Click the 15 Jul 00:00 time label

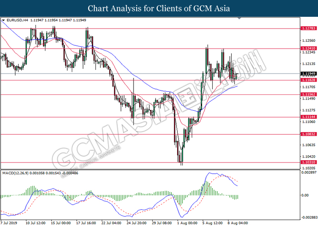pyautogui.click(x=61, y=223)
